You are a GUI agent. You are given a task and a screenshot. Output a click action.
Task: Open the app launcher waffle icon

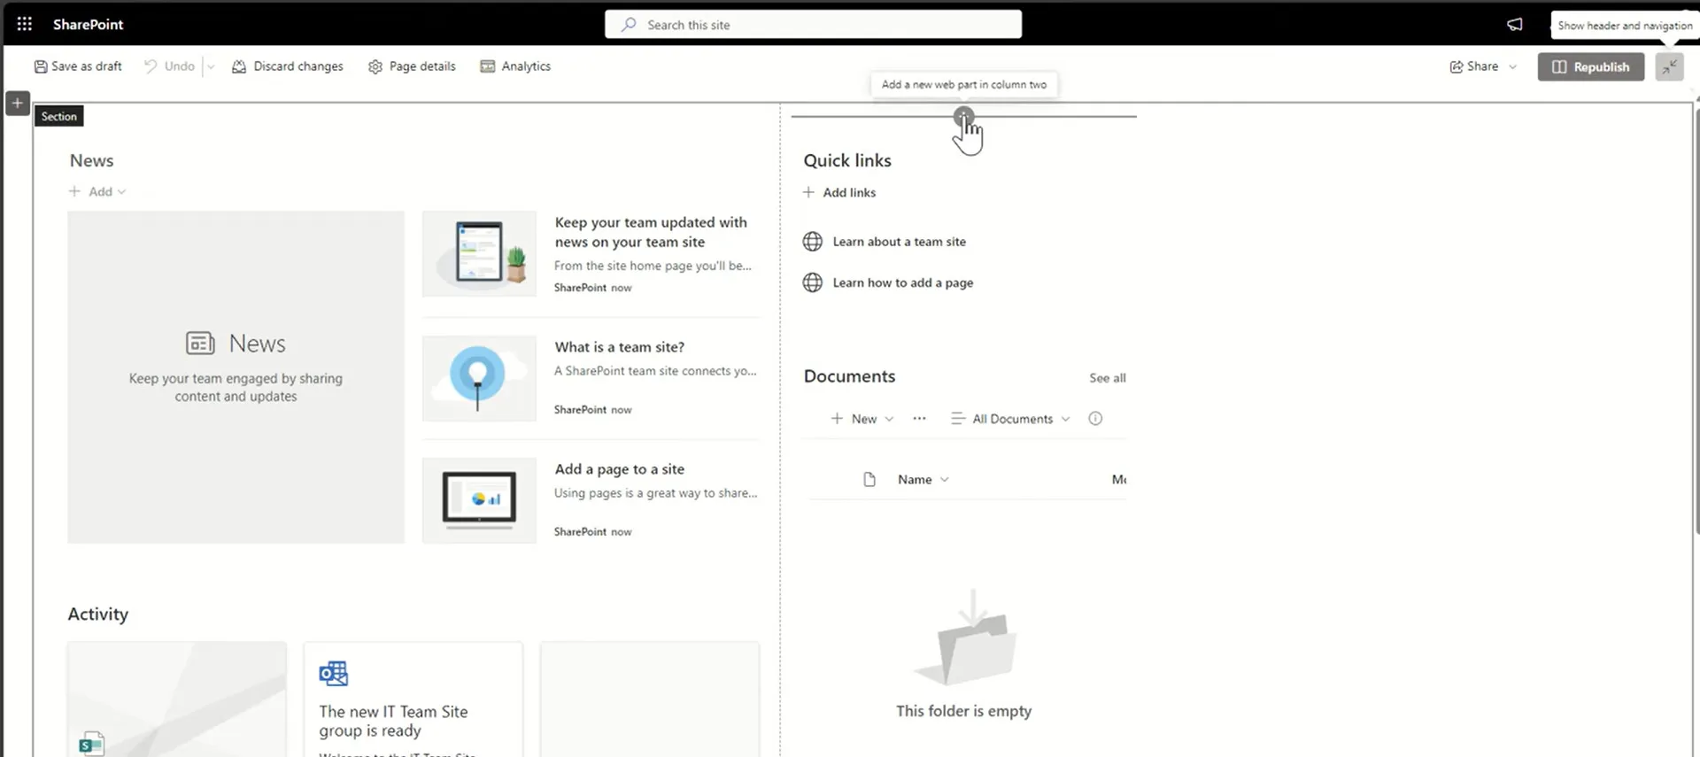(25, 24)
